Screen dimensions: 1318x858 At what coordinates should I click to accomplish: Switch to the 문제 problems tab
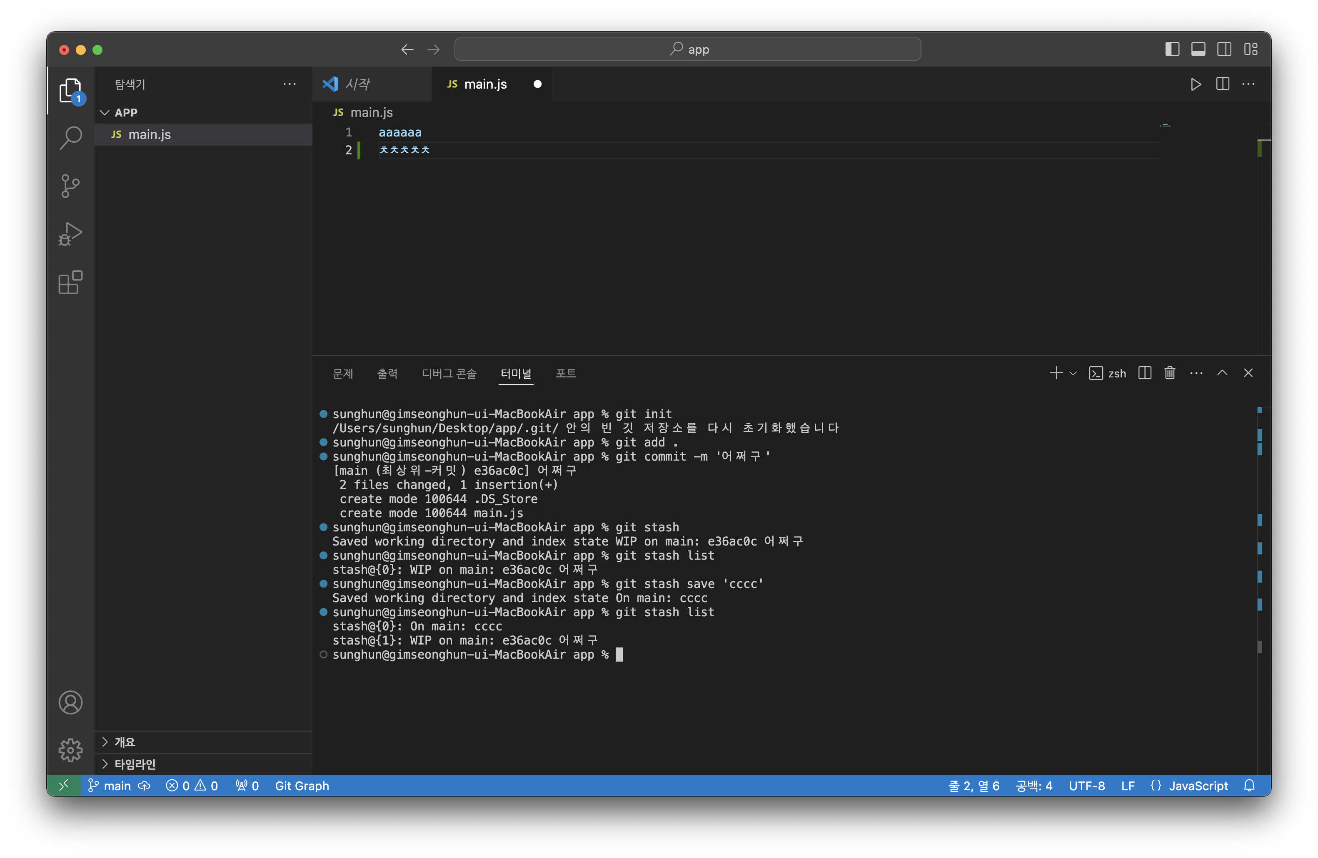[342, 373]
